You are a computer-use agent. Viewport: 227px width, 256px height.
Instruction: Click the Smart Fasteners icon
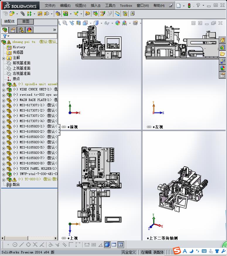tap(40, 14)
